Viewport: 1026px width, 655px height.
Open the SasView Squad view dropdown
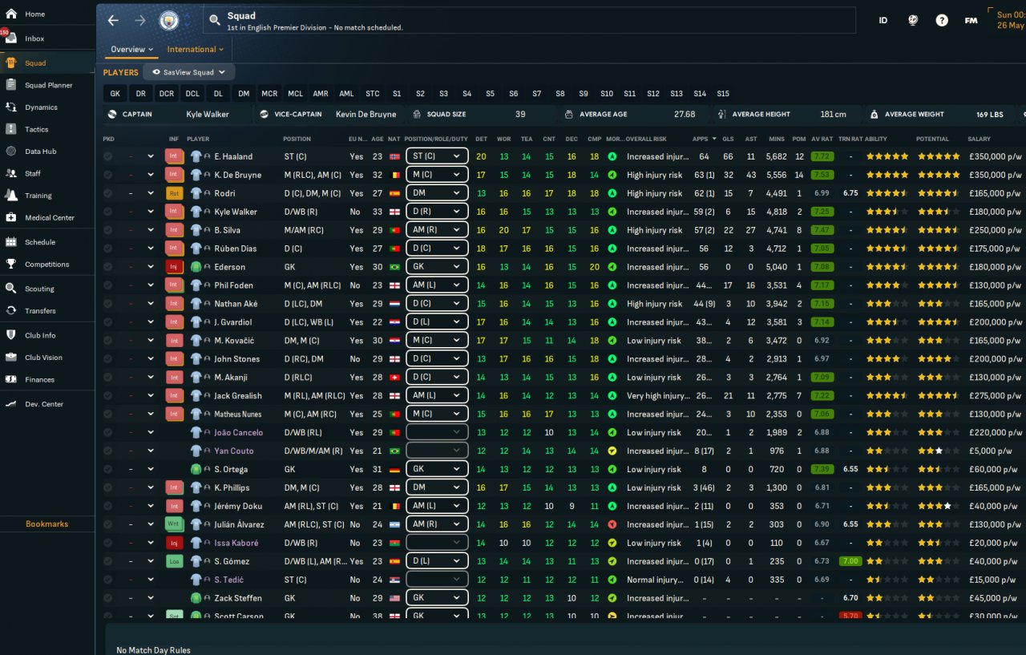[189, 72]
